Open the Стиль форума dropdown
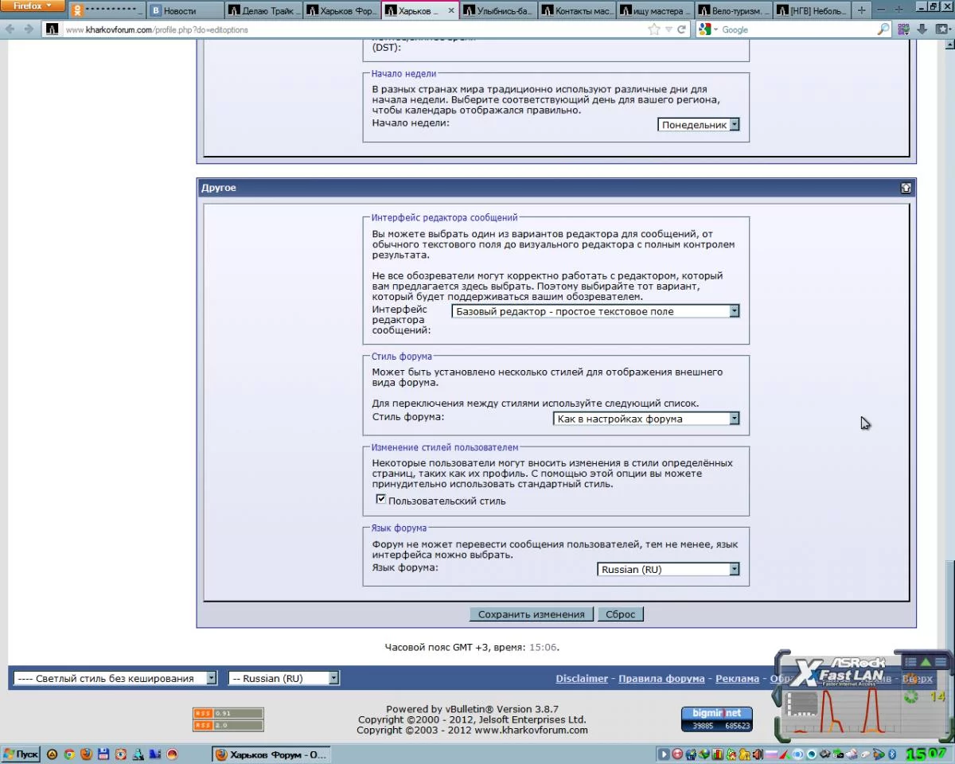Viewport: 955px width, 764px height. click(646, 419)
